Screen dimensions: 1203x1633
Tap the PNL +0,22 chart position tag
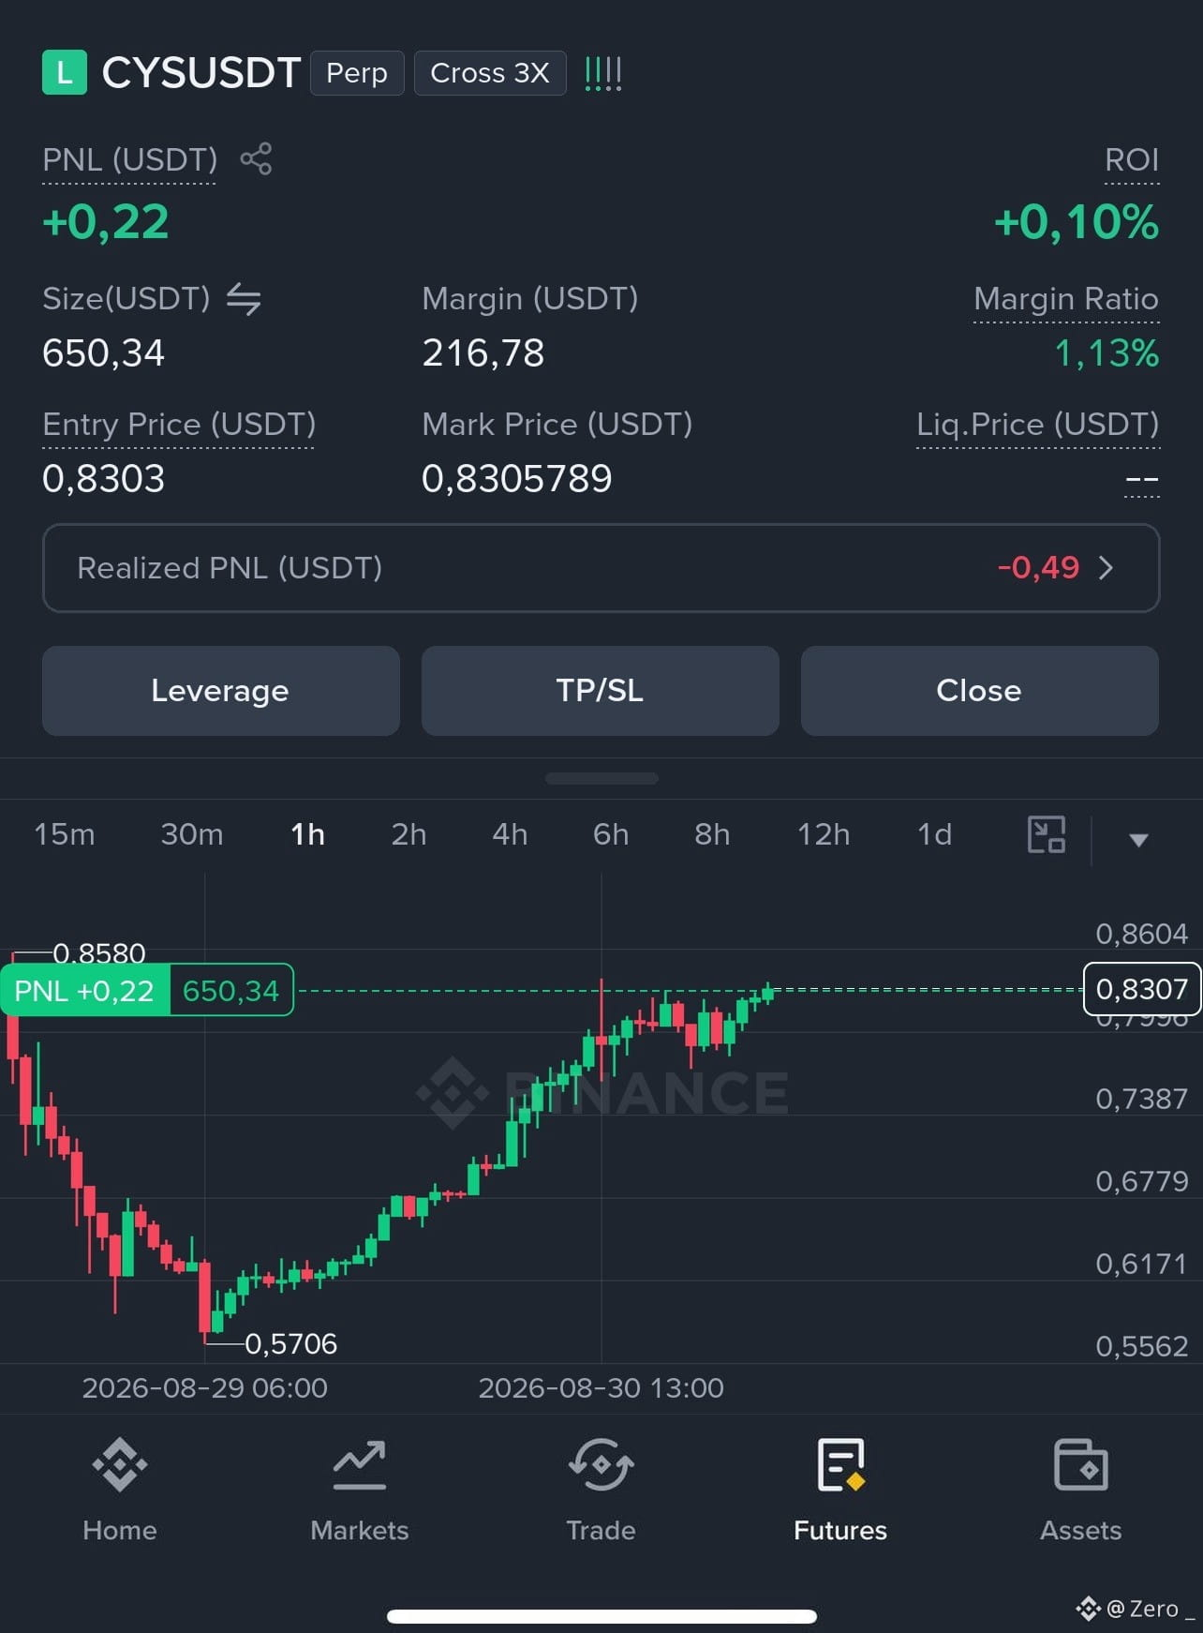pos(84,991)
